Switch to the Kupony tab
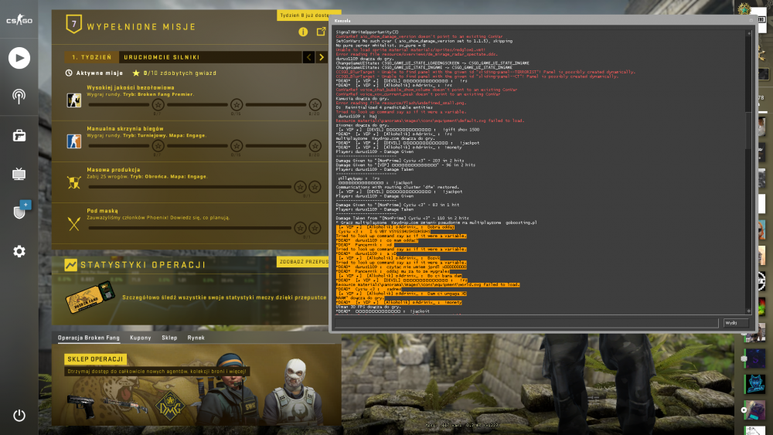The width and height of the screenshot is (773, 435). [141, 338]
